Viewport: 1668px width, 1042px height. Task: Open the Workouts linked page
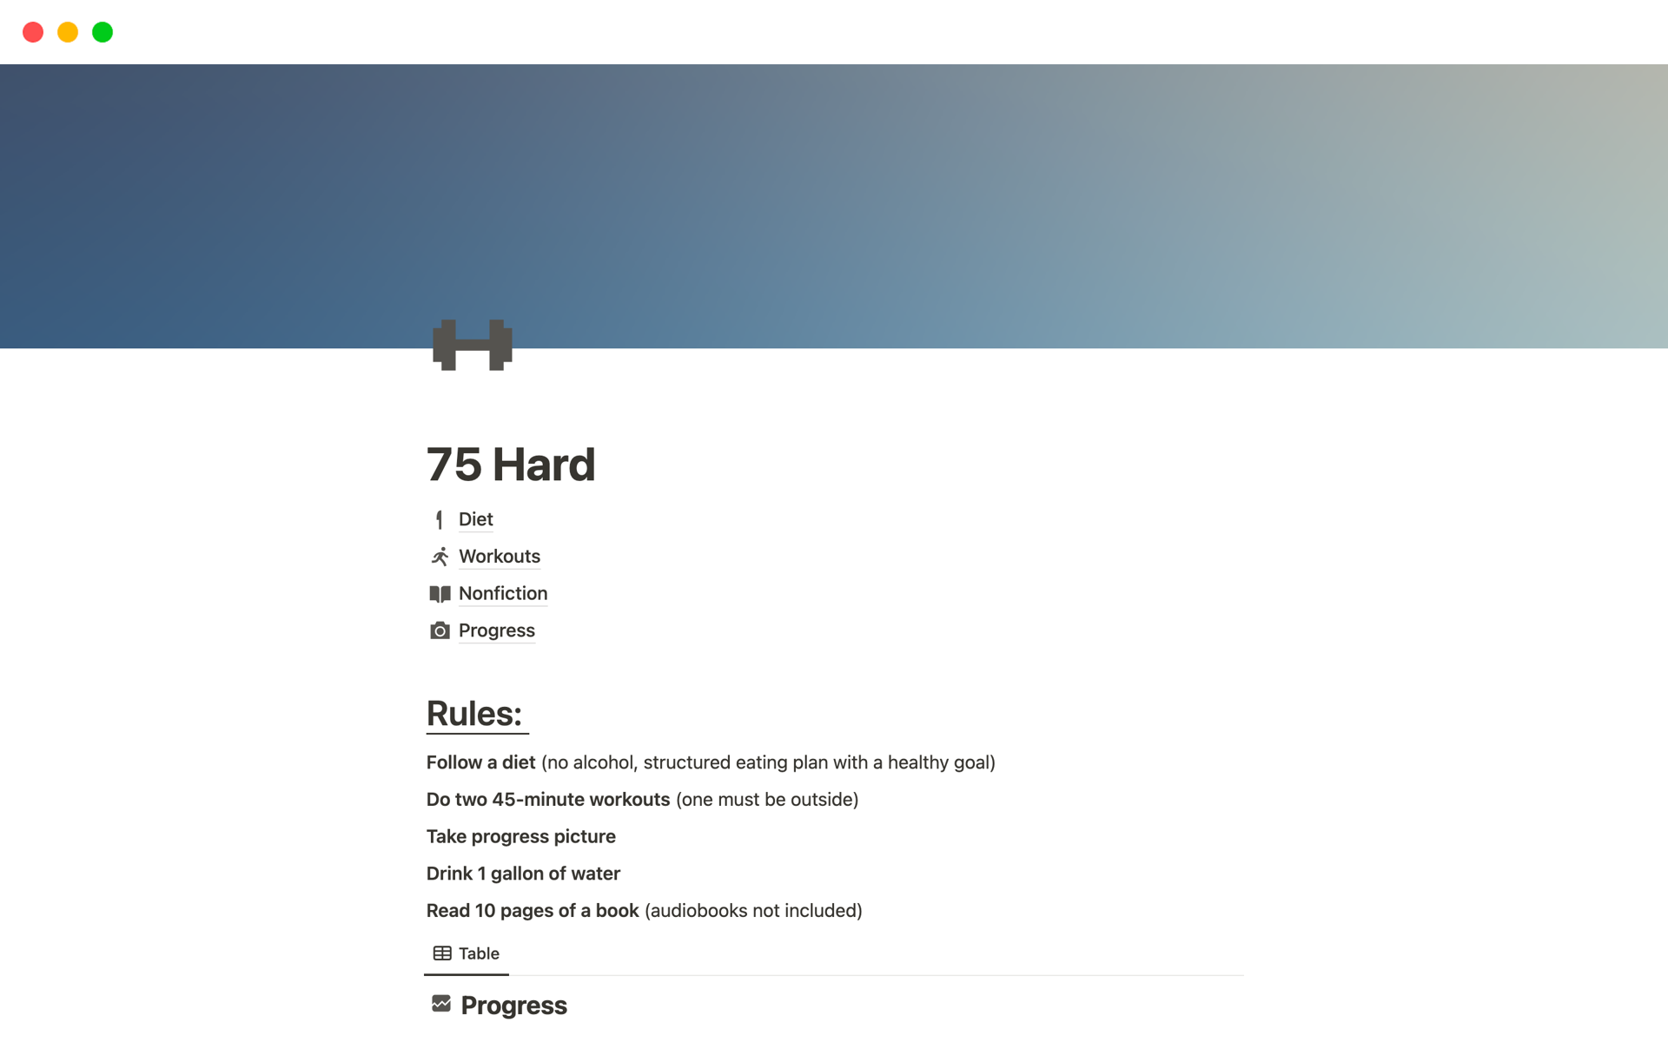[500, 556]
